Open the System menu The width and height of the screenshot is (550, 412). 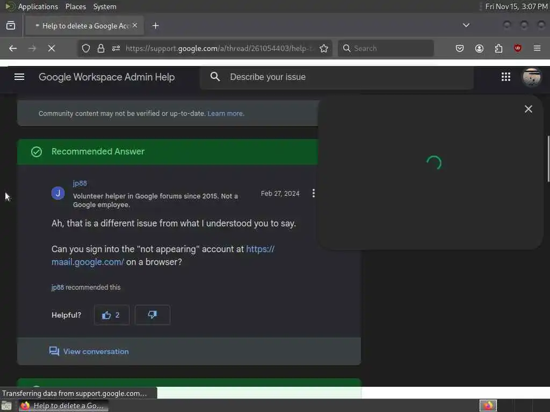(105, 6)
